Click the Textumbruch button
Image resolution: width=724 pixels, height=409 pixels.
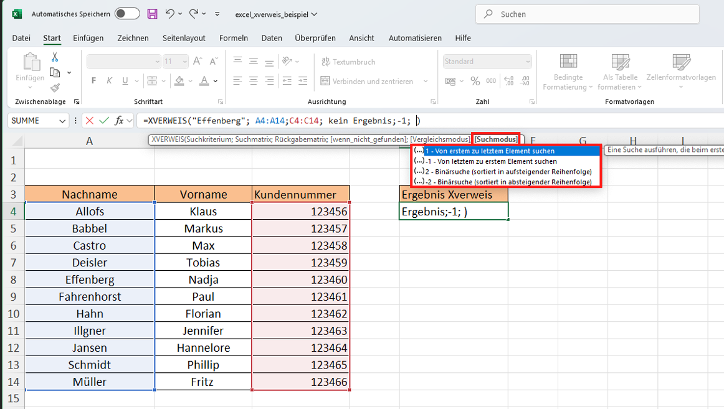click(x=348, y=62)
